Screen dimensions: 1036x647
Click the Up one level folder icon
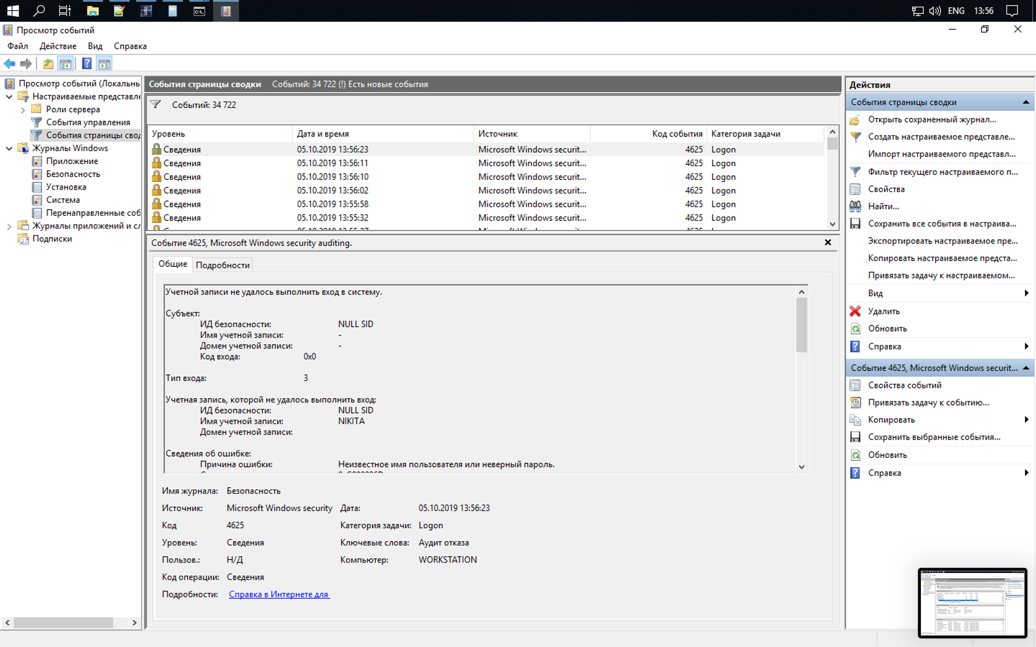[x=48, y=64]
